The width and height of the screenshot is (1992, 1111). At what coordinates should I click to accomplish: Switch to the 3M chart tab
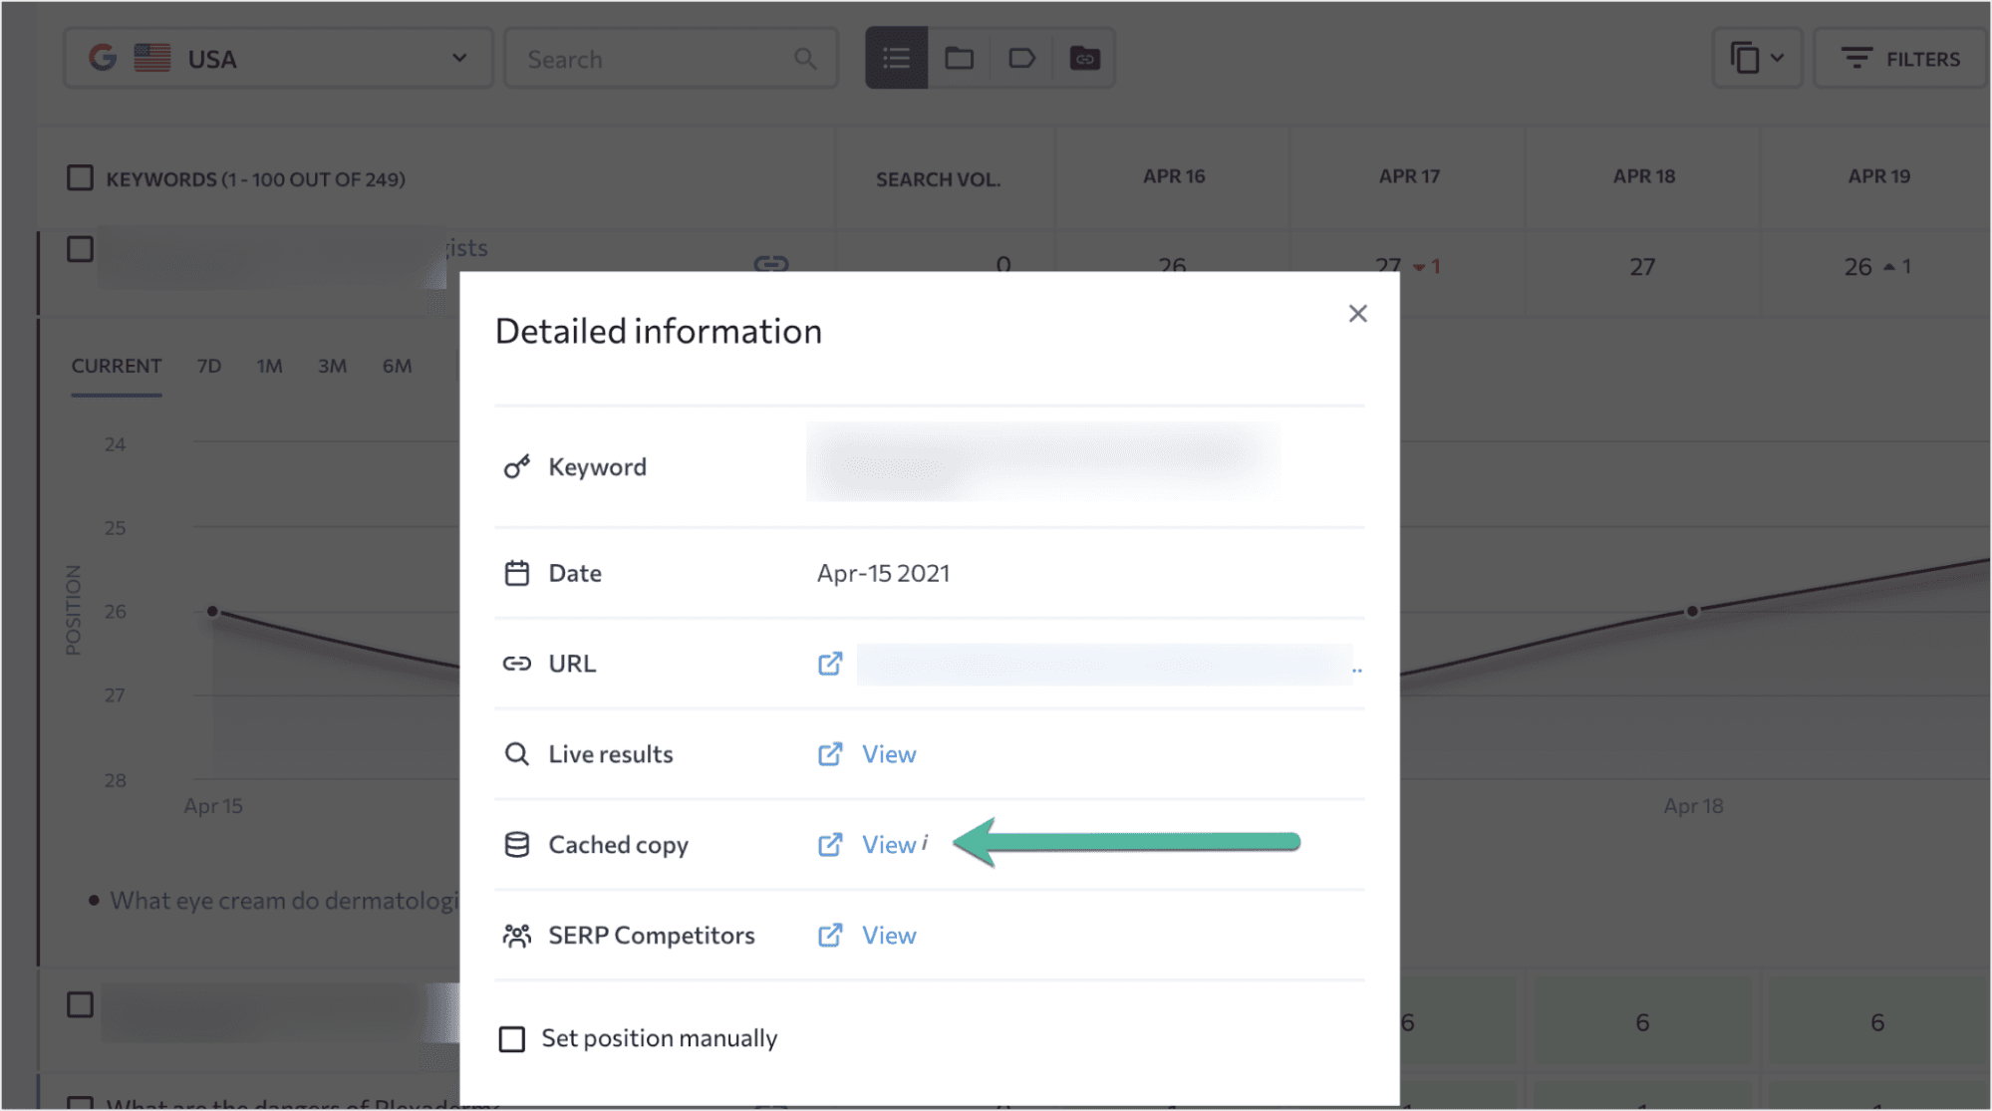332,366
